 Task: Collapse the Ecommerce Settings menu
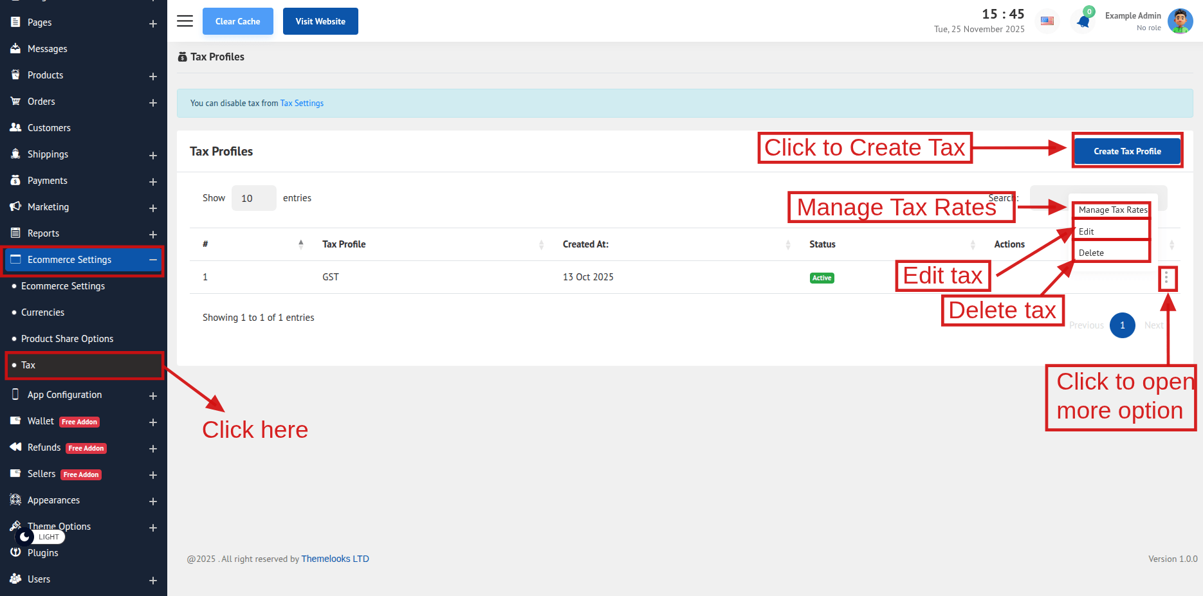click(153, 260)
